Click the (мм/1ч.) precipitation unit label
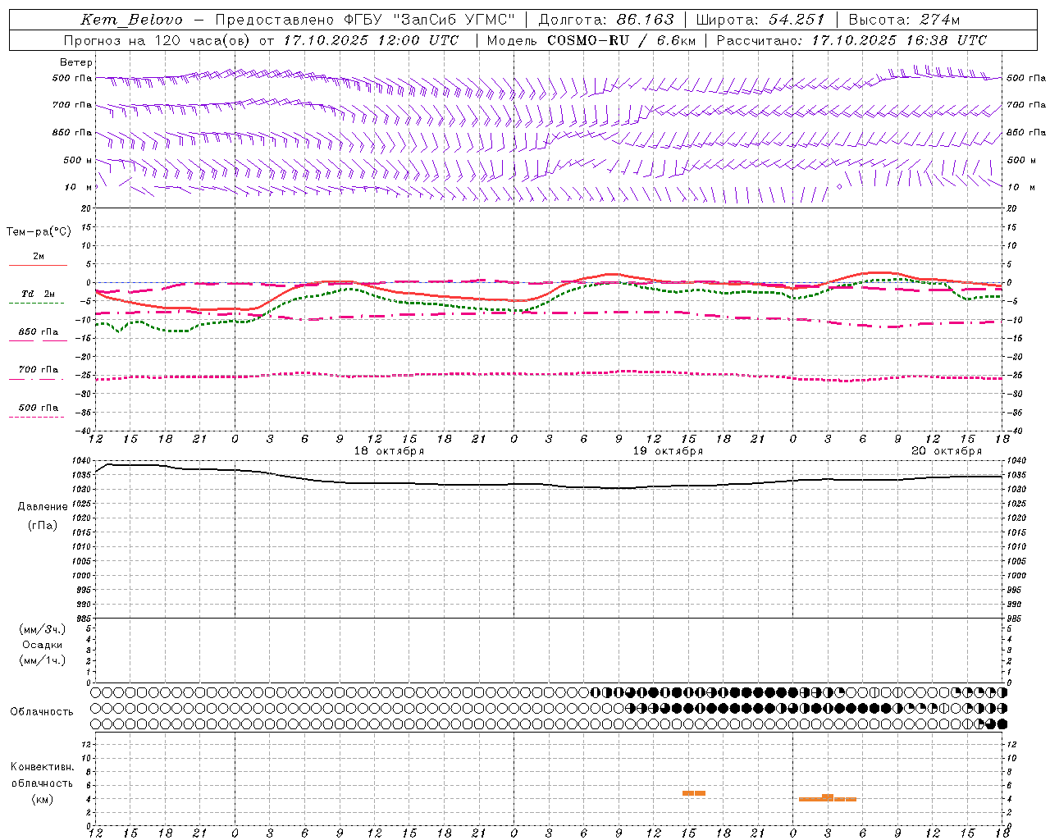1050x840 pixels. coord(43,660)
